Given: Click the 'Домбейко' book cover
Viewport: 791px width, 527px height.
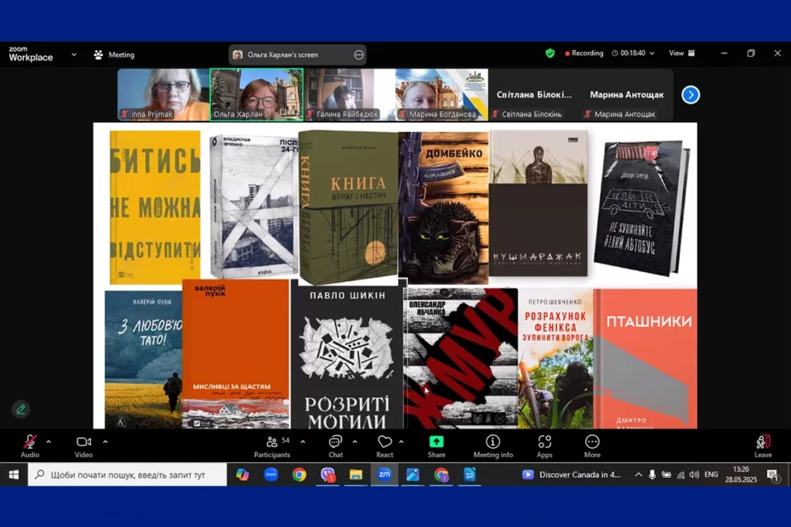Looking at the screenshot, I should point(443,207).
